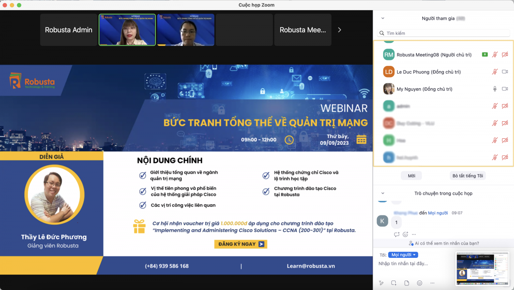Select the blank black video tile

click(244, 30)
